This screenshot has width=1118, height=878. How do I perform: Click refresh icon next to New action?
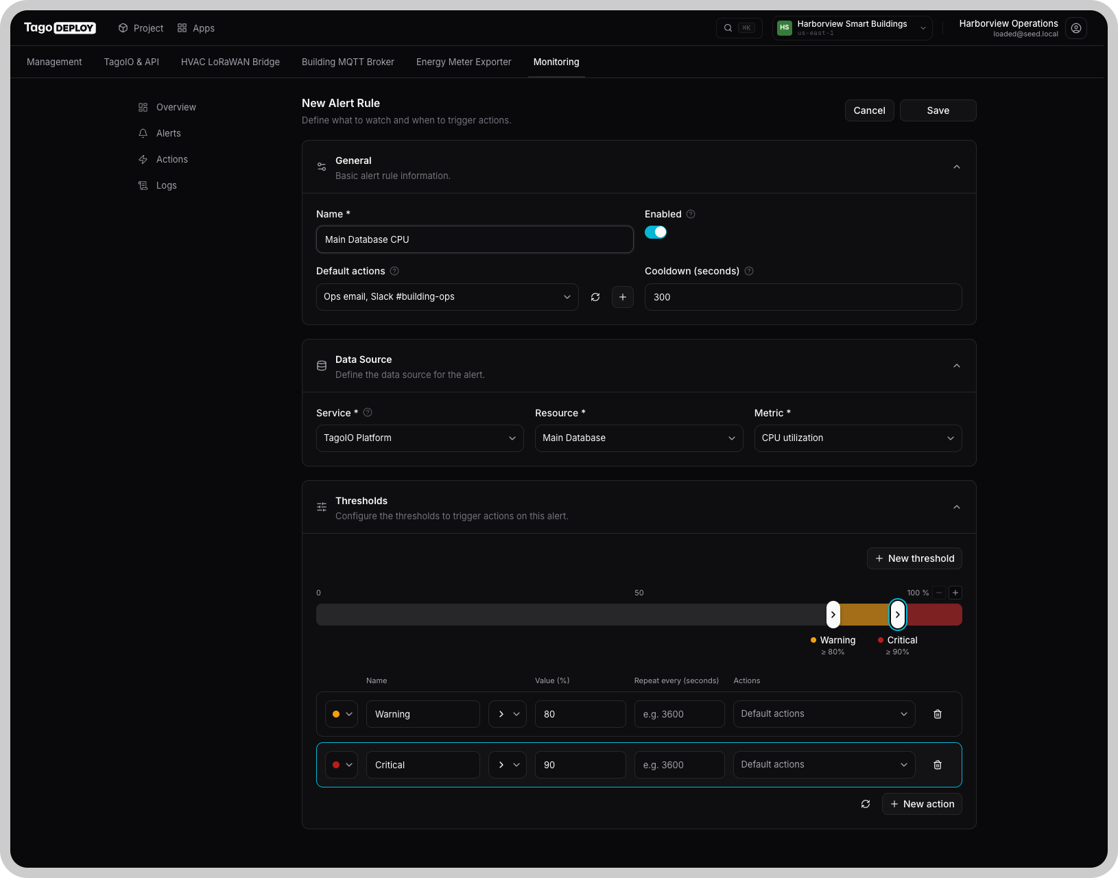[x=866, y=804]
